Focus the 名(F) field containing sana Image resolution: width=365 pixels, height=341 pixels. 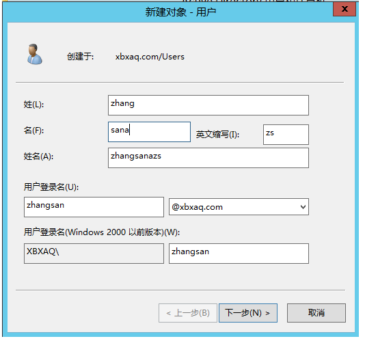pos(149,132)
